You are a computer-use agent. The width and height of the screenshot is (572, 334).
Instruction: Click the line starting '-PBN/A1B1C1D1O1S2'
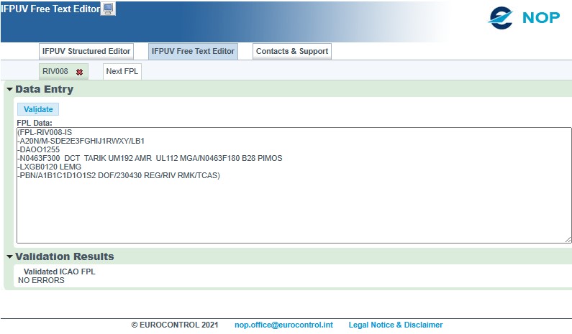coord(119,175)
